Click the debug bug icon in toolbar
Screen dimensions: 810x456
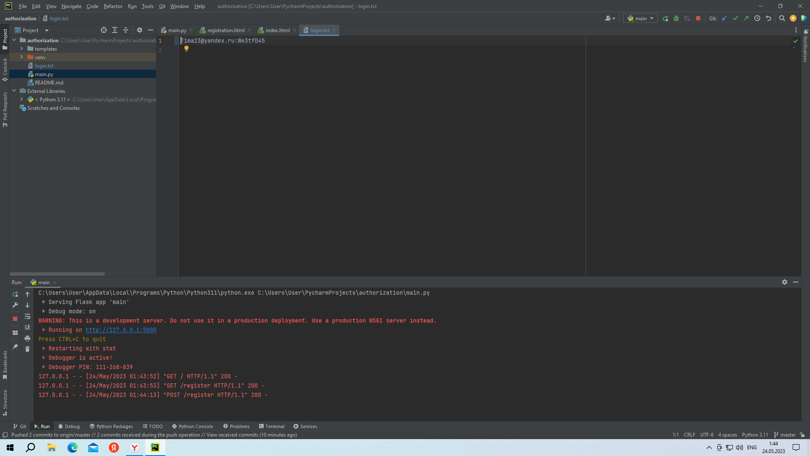coord(676,19)
